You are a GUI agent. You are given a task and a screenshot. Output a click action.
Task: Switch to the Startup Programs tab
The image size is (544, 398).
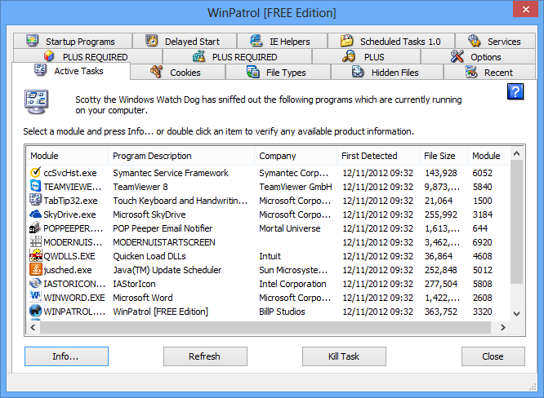[x=73, y=42]
